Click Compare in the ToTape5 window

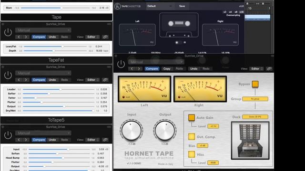(x=39, y=140)
